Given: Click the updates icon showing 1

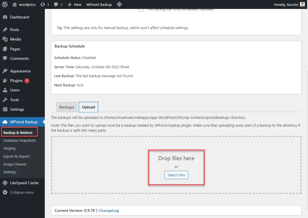Looking at the screenshot, I should click(x=43, y=4).
